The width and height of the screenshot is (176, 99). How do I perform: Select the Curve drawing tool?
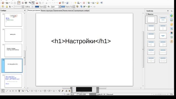pos(23,91)
